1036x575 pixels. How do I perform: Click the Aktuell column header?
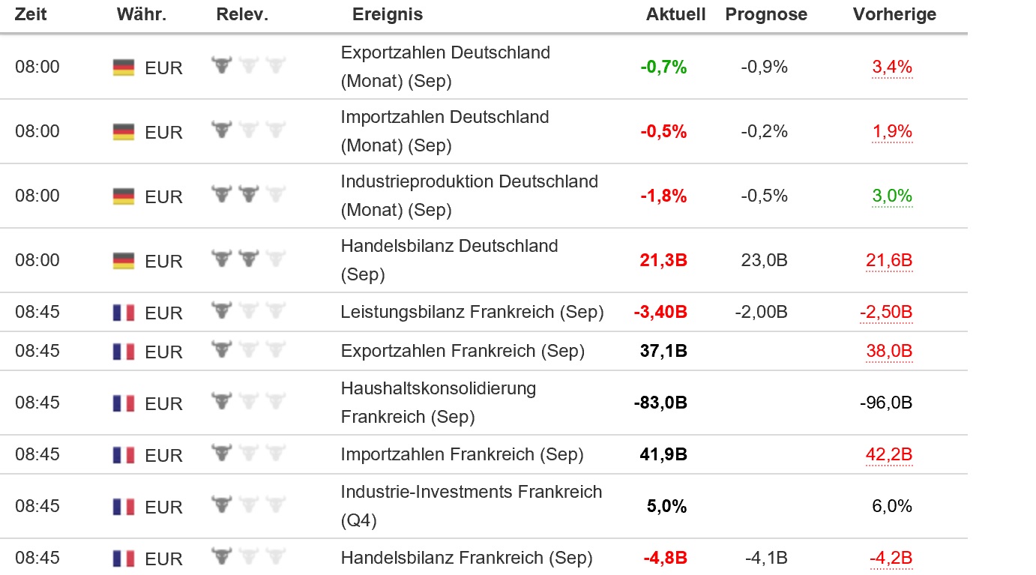(x=675, y=14)
